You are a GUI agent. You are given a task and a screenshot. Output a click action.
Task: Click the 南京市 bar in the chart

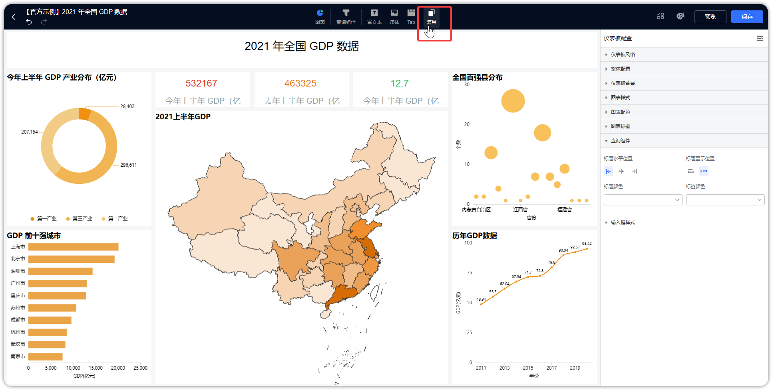click(46, 357)
